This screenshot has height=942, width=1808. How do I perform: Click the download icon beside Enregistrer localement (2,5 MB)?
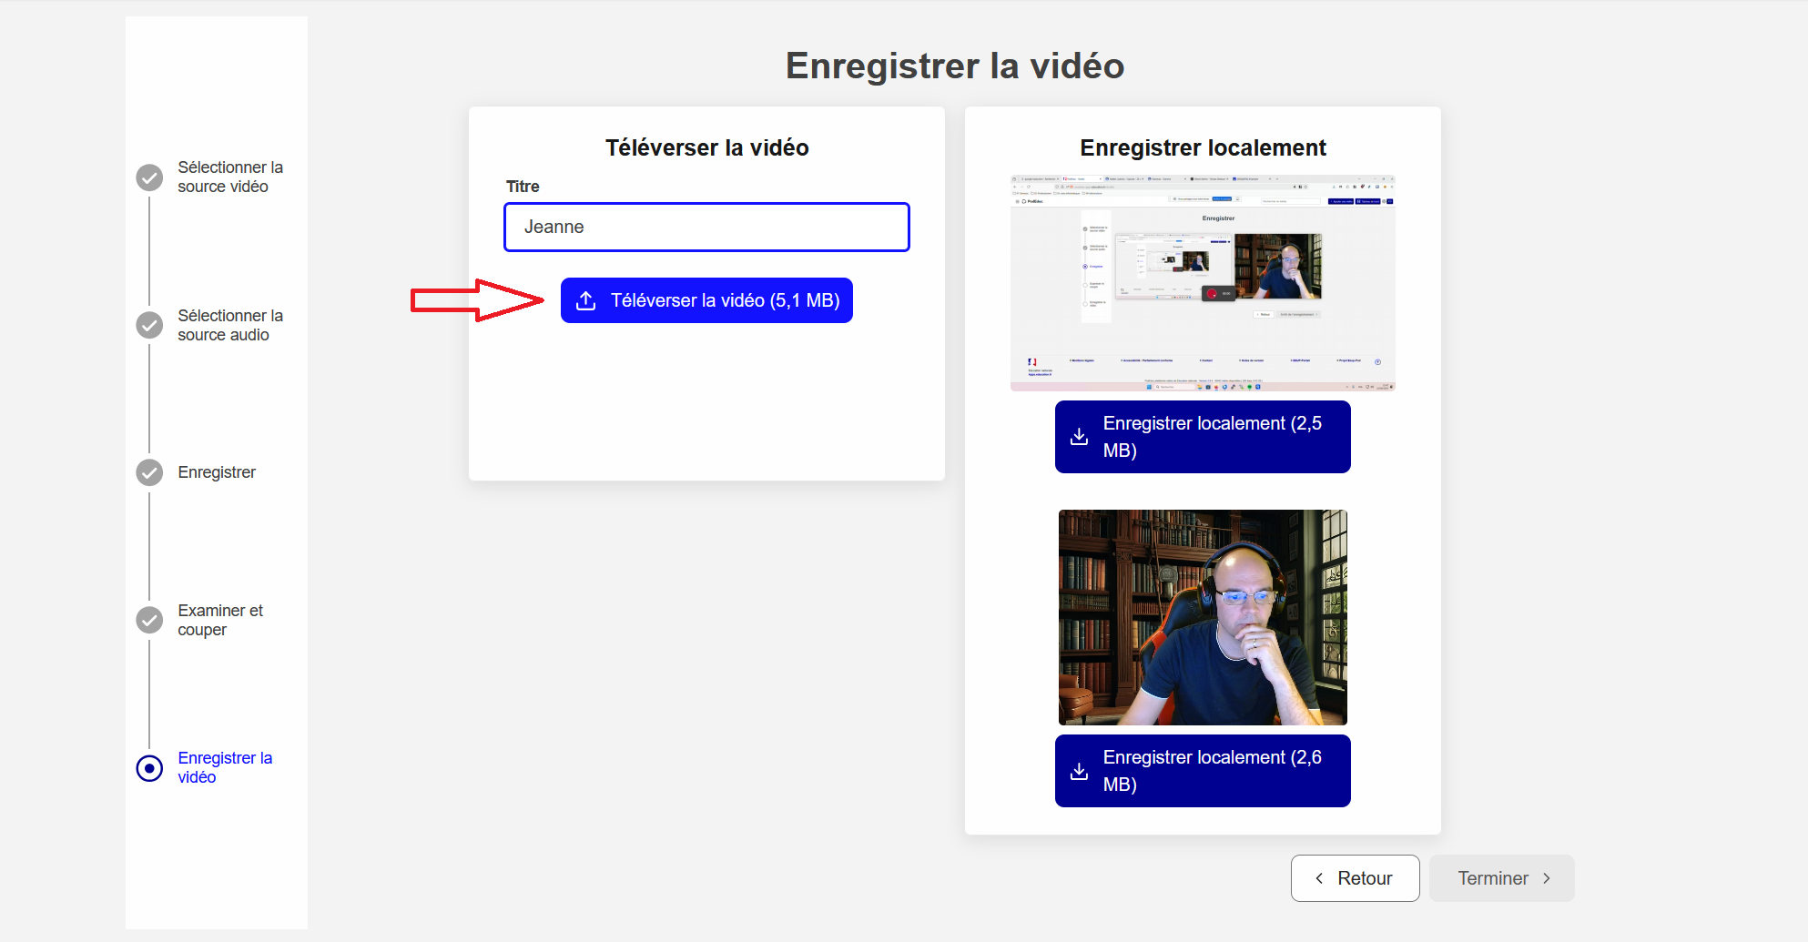[x=1080, y=436]
